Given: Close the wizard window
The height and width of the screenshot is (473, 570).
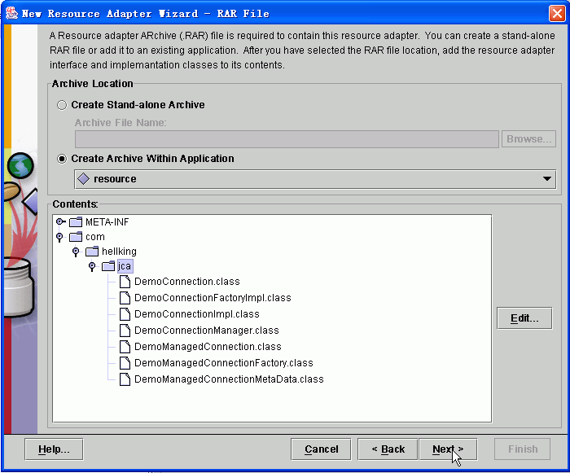Looking at the screenshot, I should click(557, 14).
